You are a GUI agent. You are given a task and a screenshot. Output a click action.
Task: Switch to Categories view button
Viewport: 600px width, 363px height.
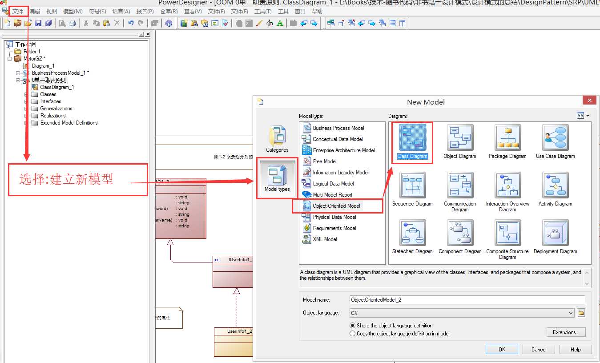pos(277,139)
